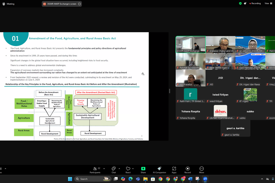Expand the arrow beside Participants
The width and height of the screenshot is (275, 183).
pos(104,169)
